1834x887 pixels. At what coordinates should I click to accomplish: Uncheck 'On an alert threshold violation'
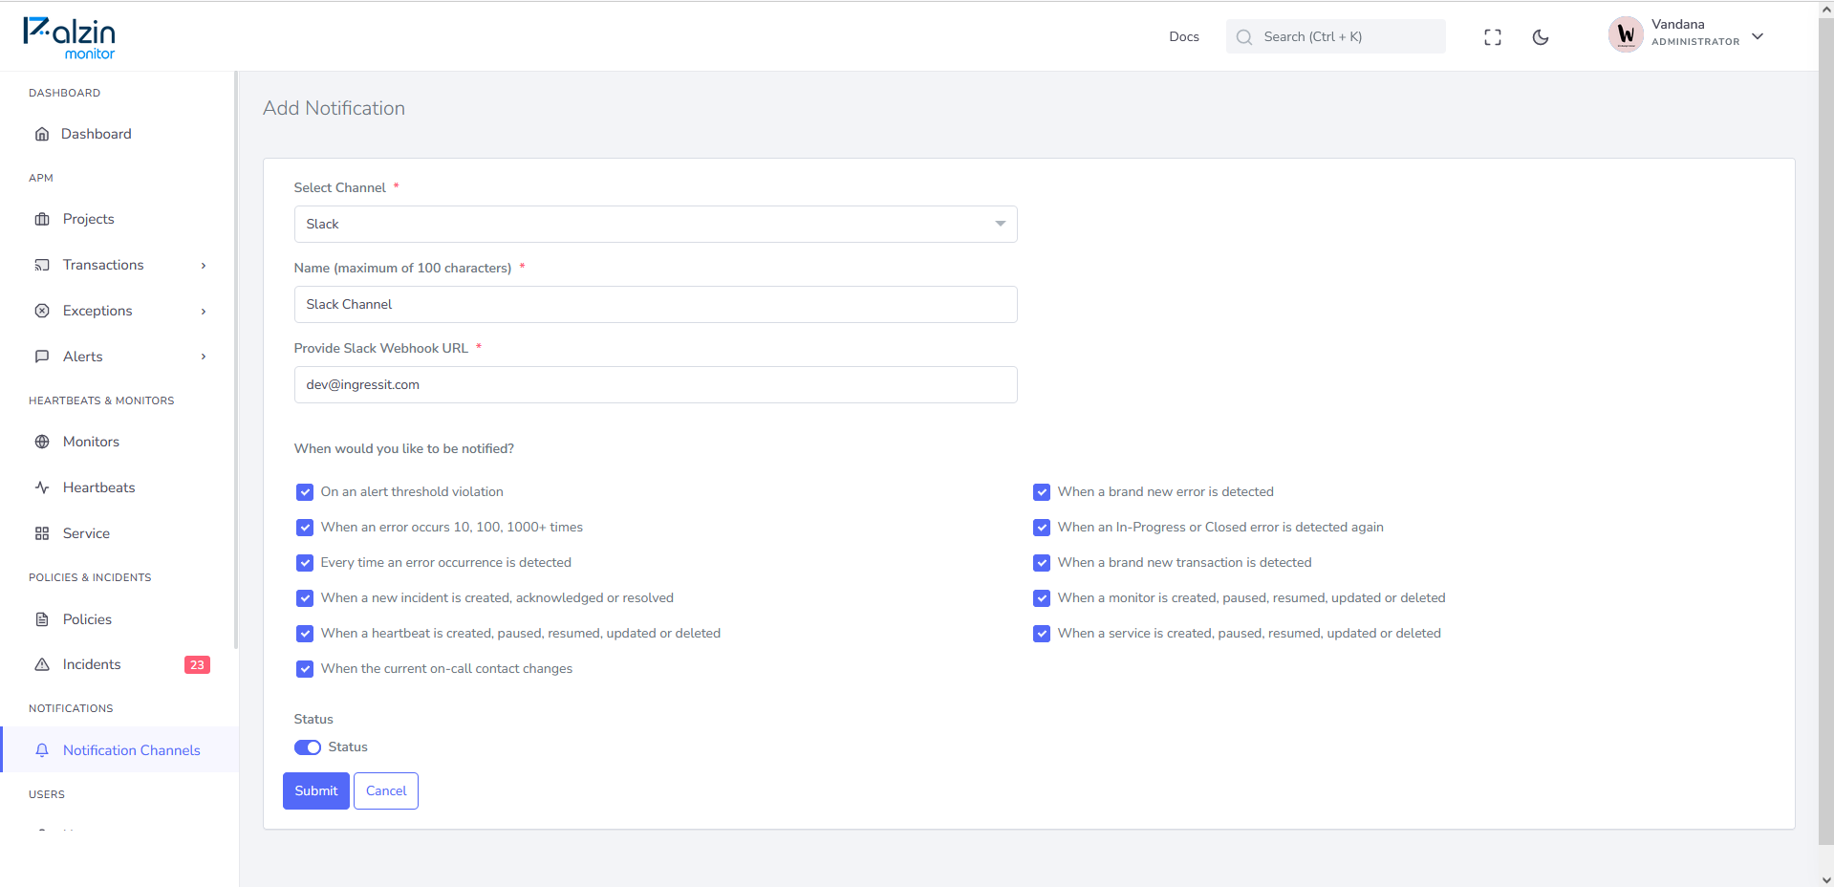click(305, 492)
